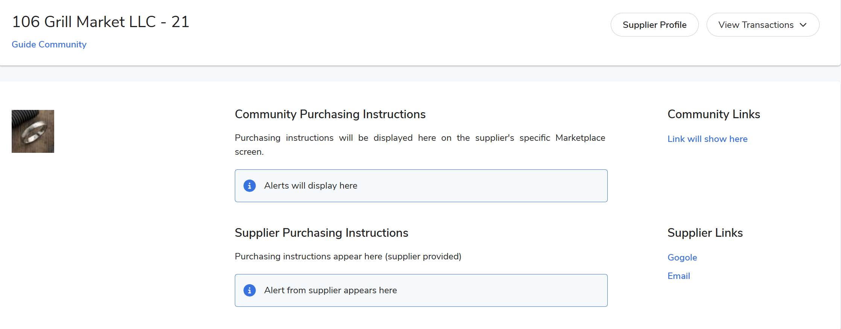This screenshot has width=841, height=329.
Task: Click the Email supplier link
Action: [x=678, y=276]
